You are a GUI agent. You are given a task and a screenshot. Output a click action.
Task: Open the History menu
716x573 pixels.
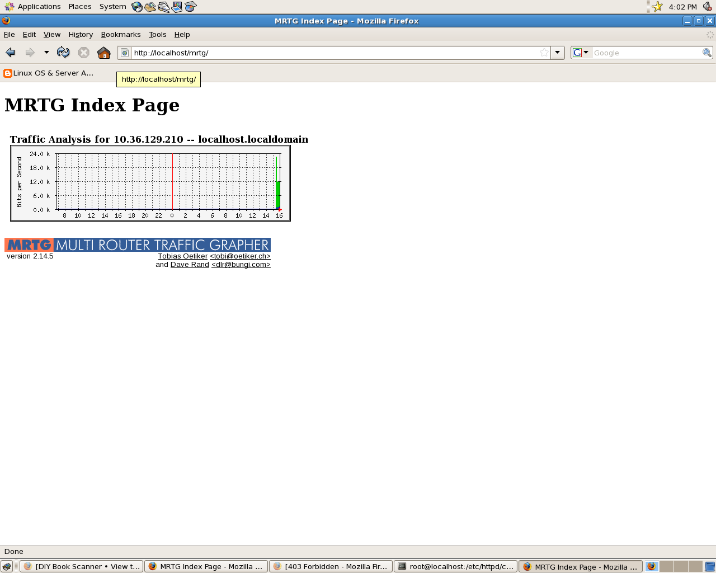click(81, 35)
